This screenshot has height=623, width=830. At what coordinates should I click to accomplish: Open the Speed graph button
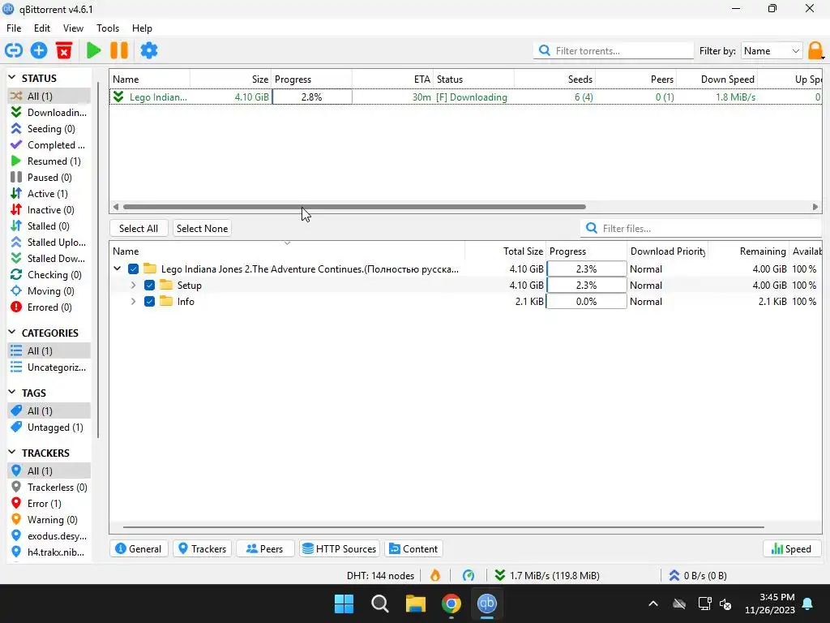pos(792,549)
